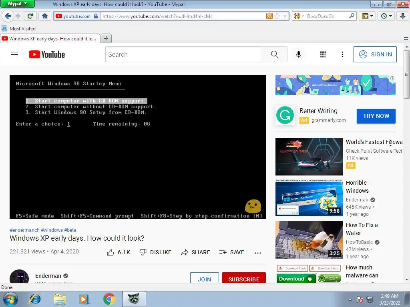Open the more actions ellipsis under video
The height and width of the screenshot is (307, 410).
click(x=258, y=253)
